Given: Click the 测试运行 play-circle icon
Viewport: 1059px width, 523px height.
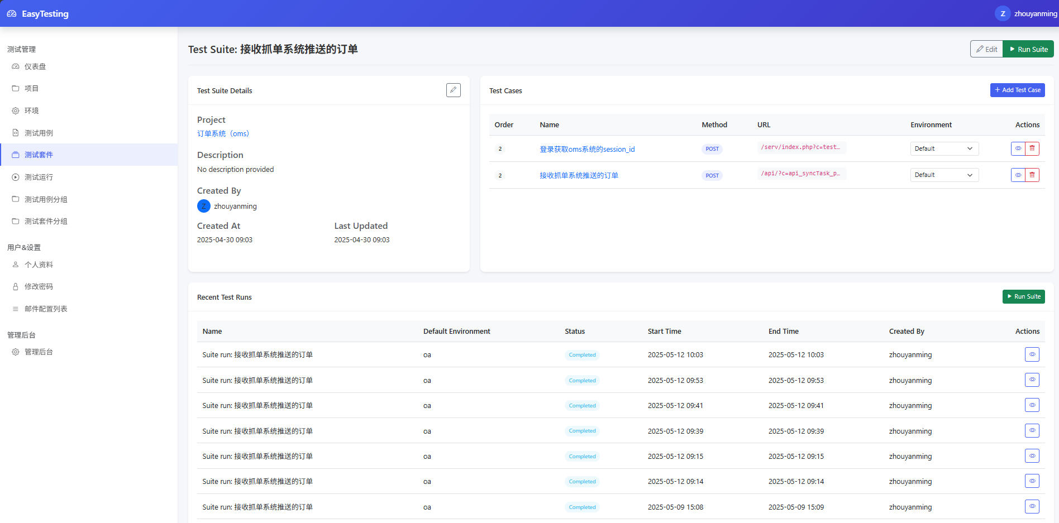Looking at the screenshot, I should coord(16,177).
